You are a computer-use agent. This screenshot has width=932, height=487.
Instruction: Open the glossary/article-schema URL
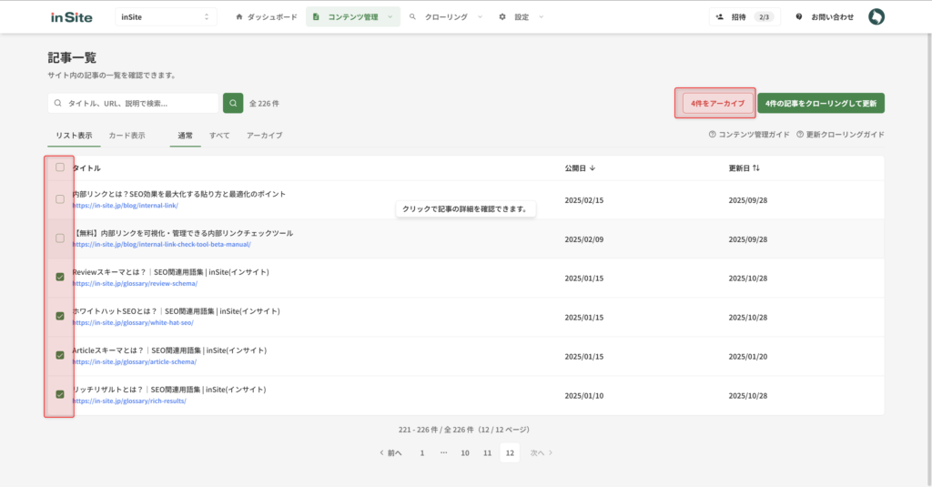[x=135, y=362]
